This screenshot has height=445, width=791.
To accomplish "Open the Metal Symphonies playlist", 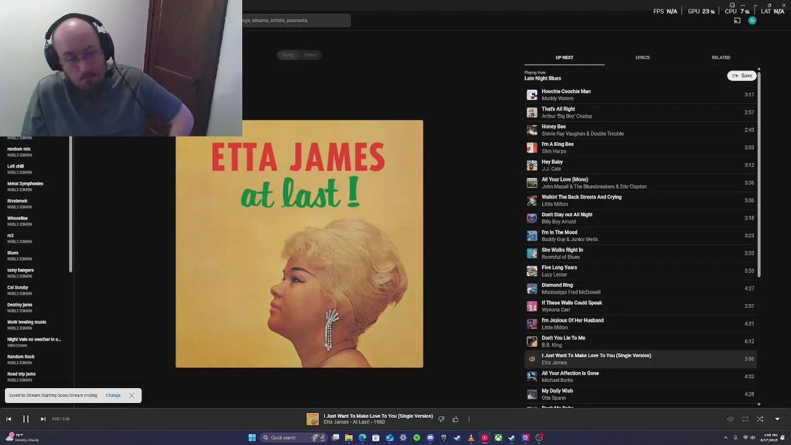I will 25,184.
